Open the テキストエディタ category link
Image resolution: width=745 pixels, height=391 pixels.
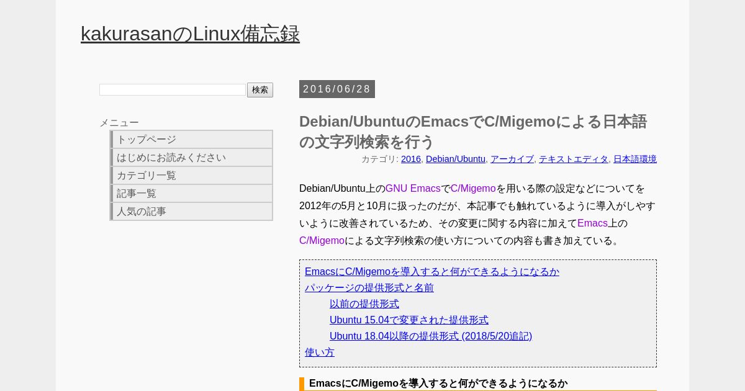tap(574, 159)
